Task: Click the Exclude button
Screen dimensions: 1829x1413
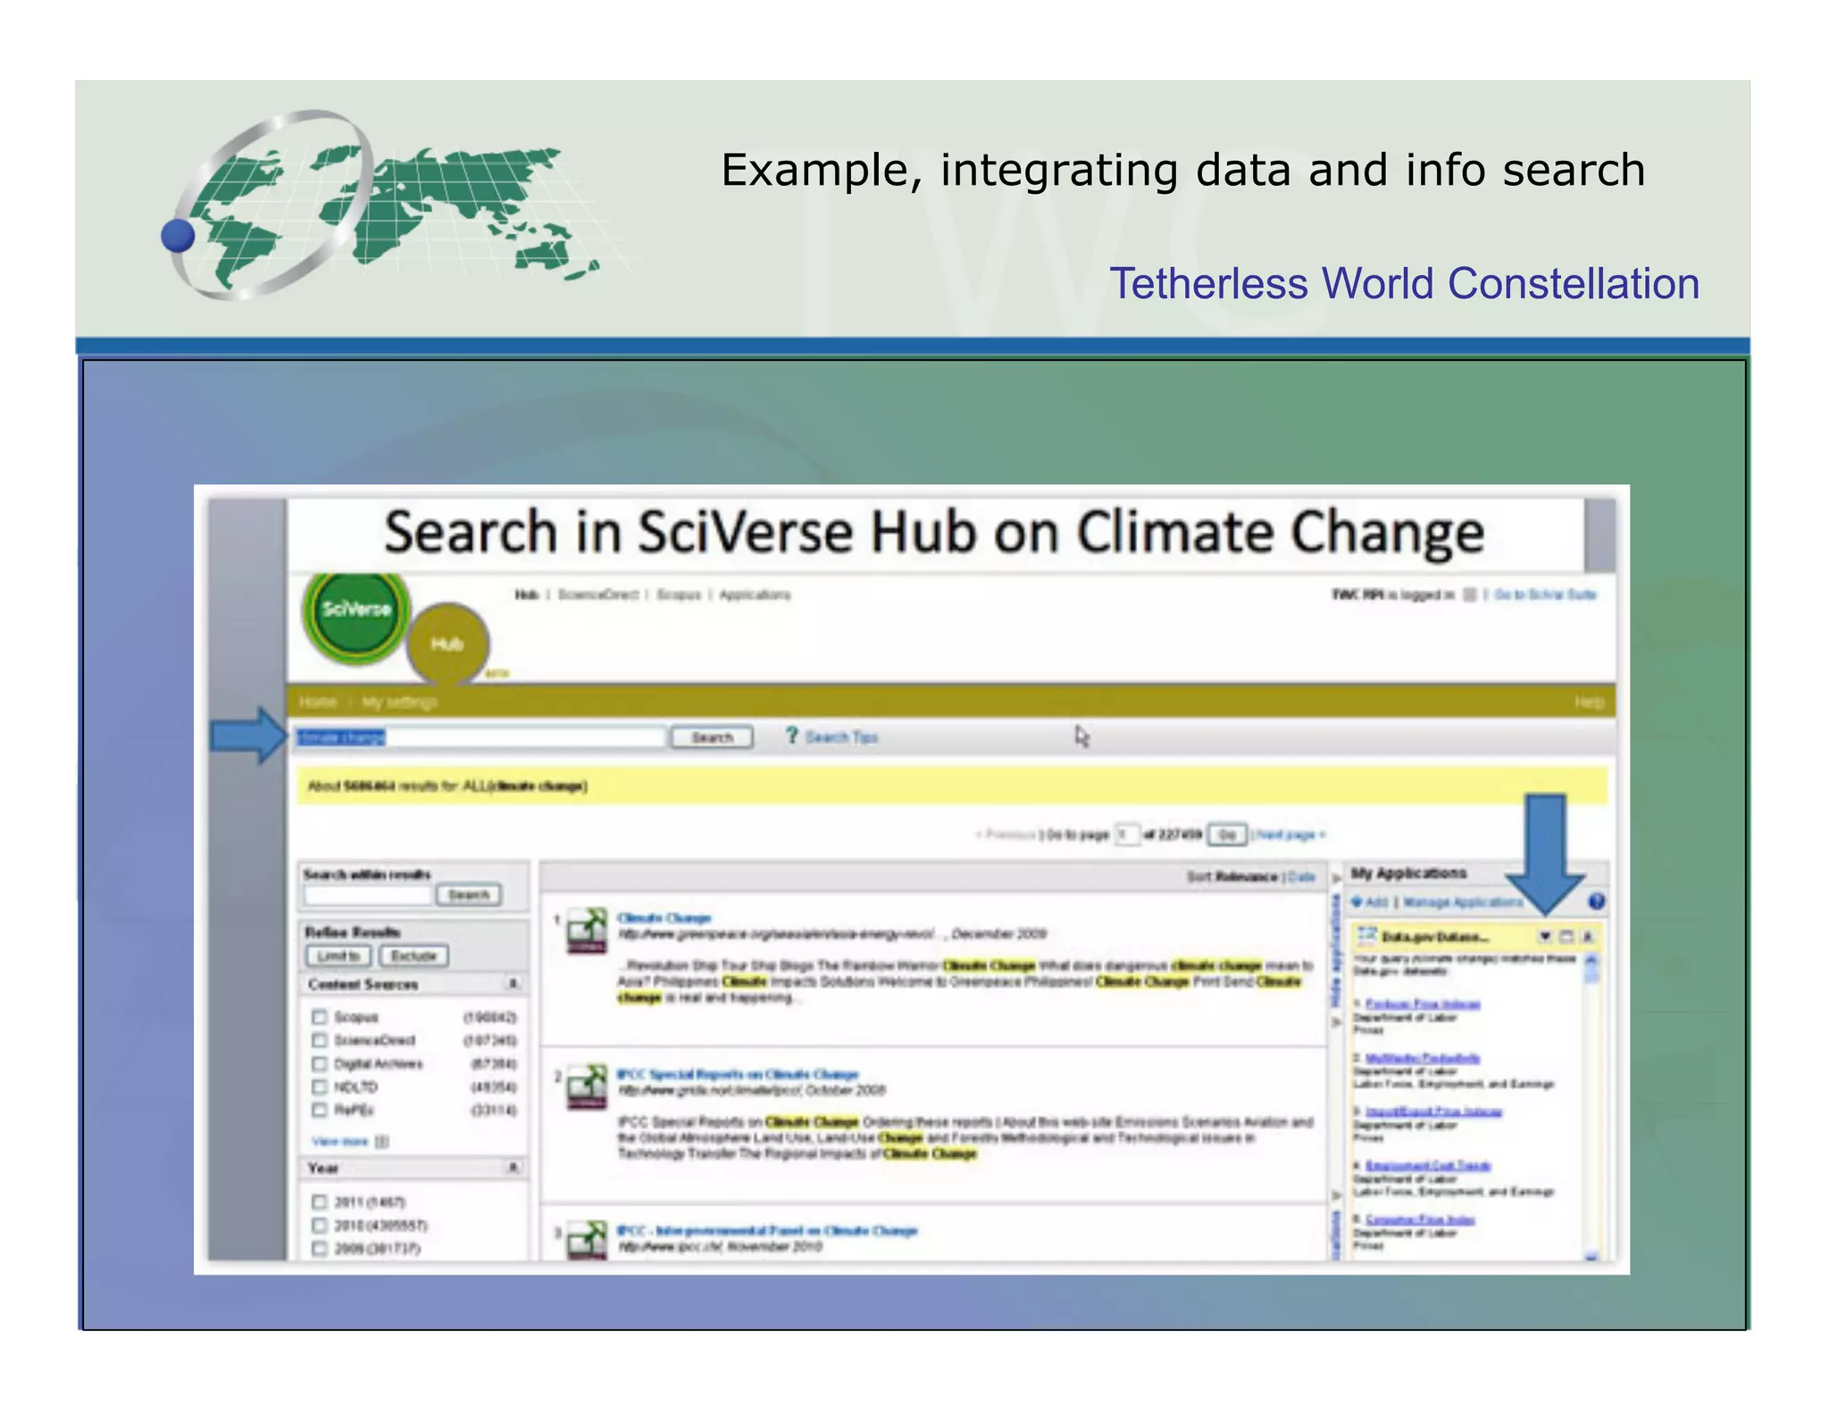Action: click(413, 956)
